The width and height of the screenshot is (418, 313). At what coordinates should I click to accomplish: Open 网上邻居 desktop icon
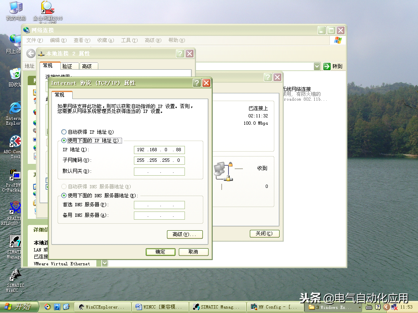[x=13, y=44]
